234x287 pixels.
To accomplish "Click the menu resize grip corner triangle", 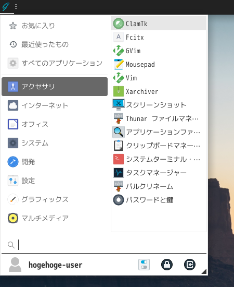I will click(x=204, y=272).
